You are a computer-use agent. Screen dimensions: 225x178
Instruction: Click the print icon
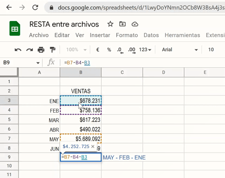pyautogui.click(x=41, y=50)
